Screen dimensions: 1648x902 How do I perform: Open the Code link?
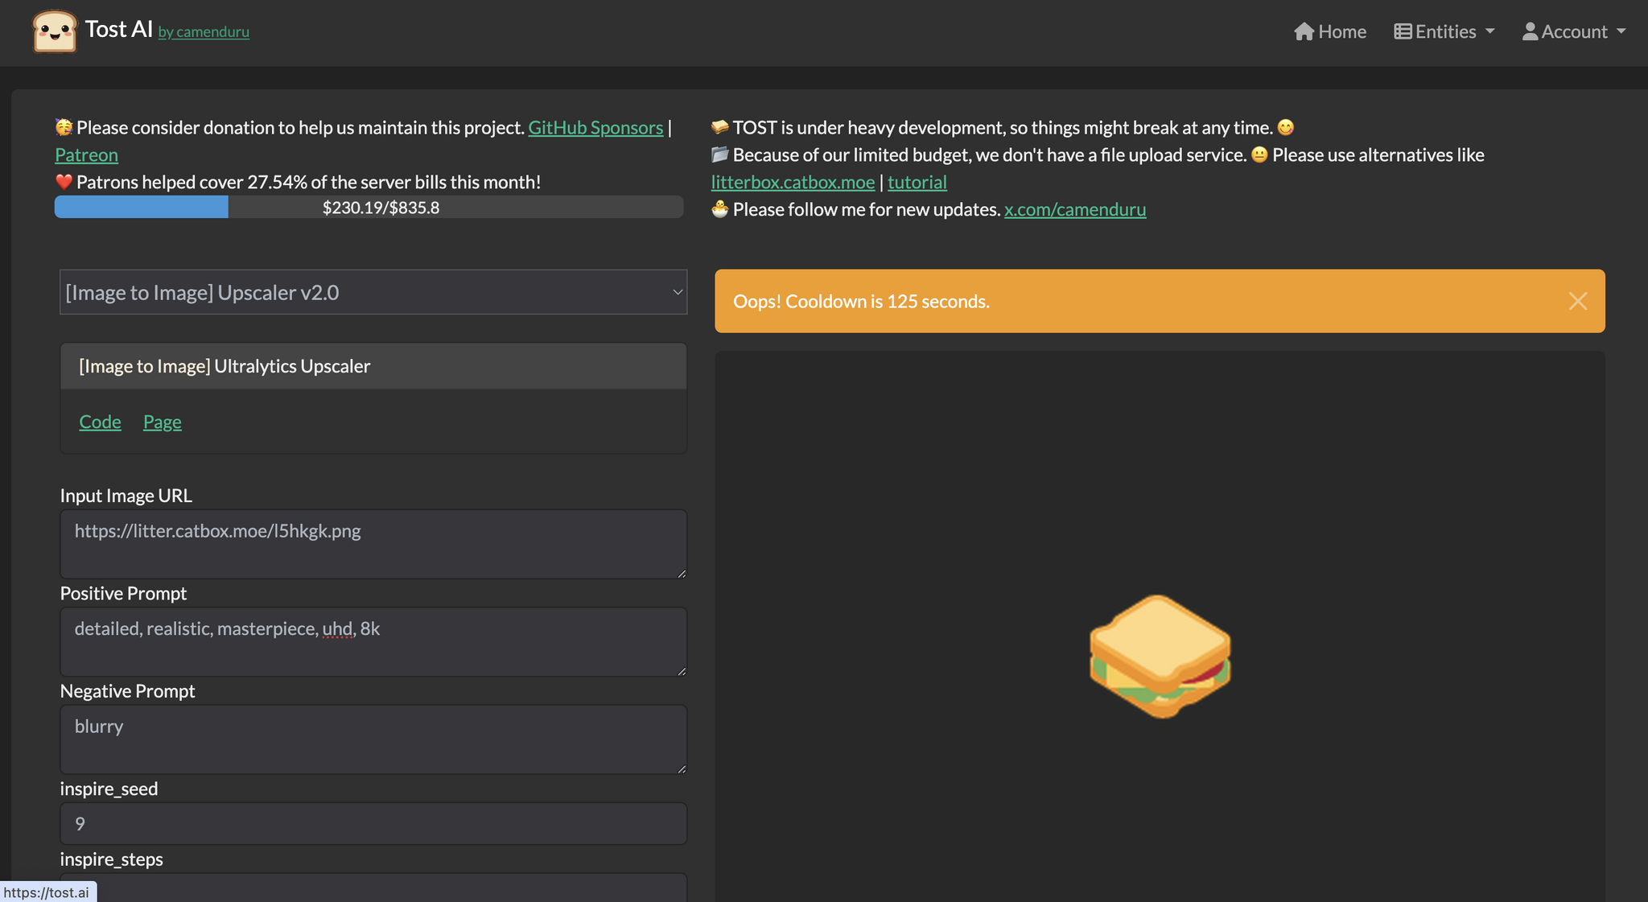(100, 422)
